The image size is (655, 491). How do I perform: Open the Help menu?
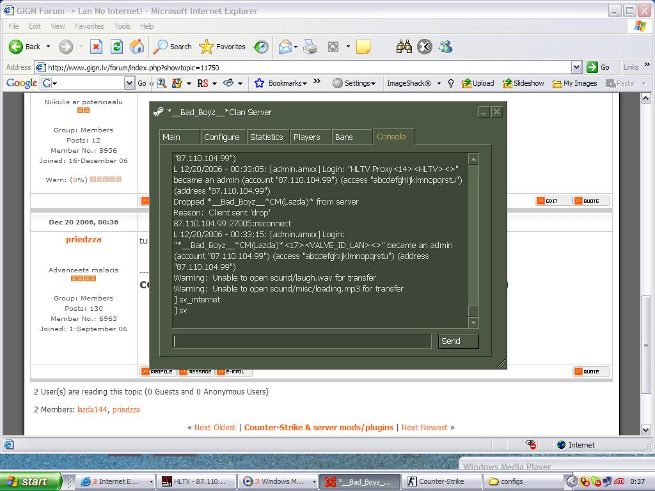[146, 26]
